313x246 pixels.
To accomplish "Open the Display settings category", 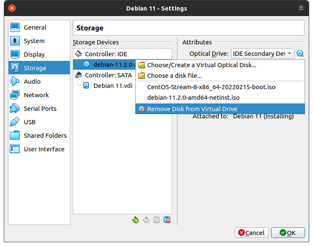I will [x=34, y=55].
